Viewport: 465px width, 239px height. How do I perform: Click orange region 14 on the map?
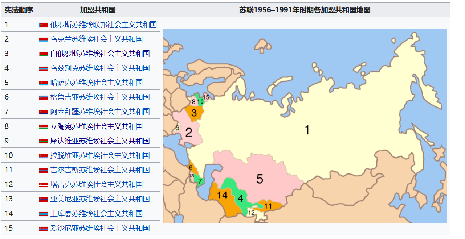click(222, 195)
